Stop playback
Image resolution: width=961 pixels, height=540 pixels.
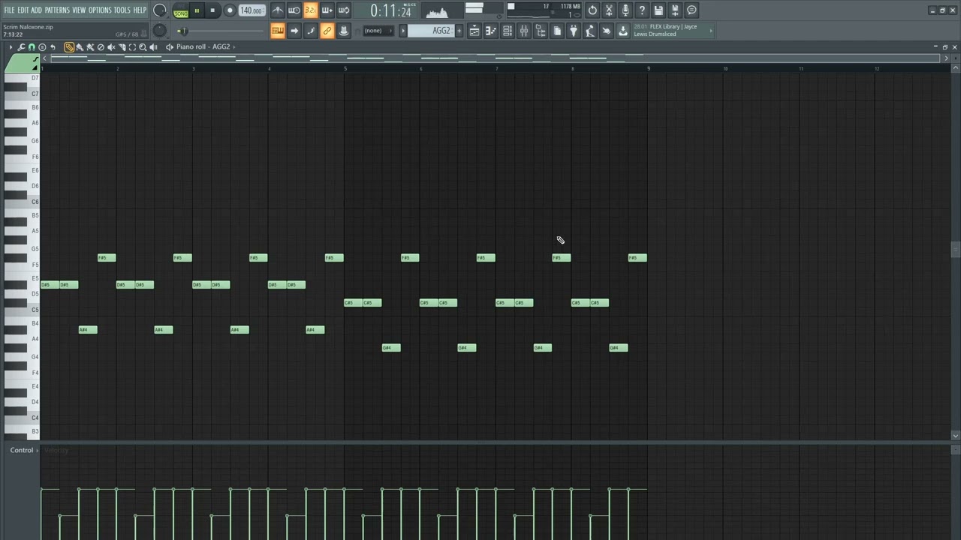tap(212, 10)
